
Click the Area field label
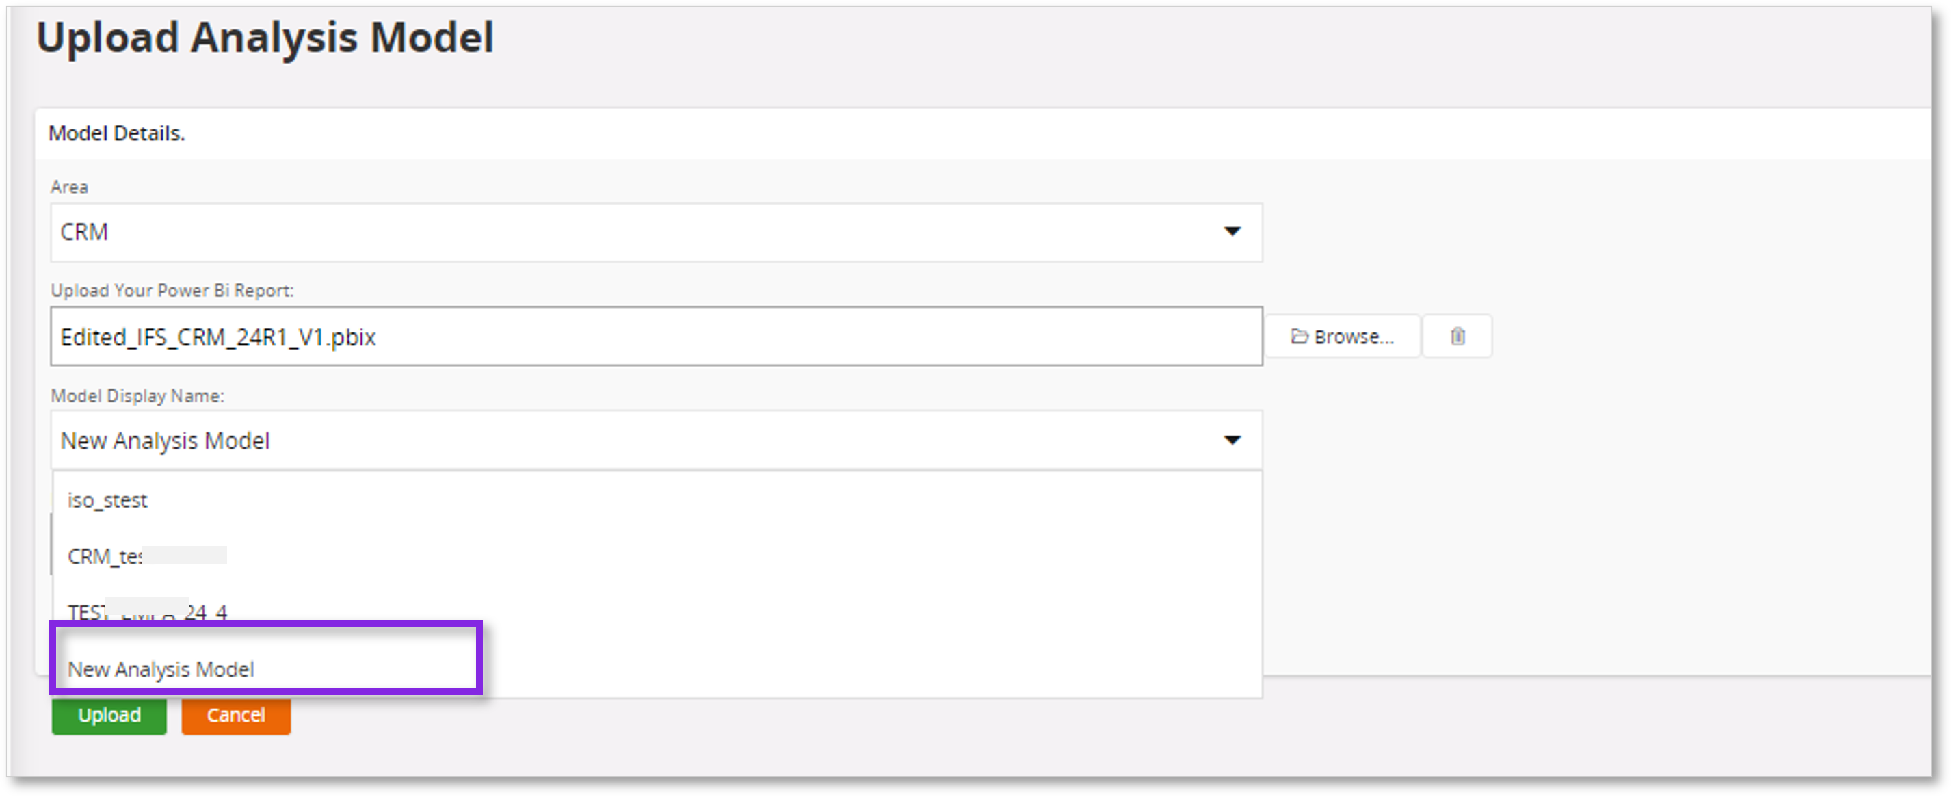point(70,187)
